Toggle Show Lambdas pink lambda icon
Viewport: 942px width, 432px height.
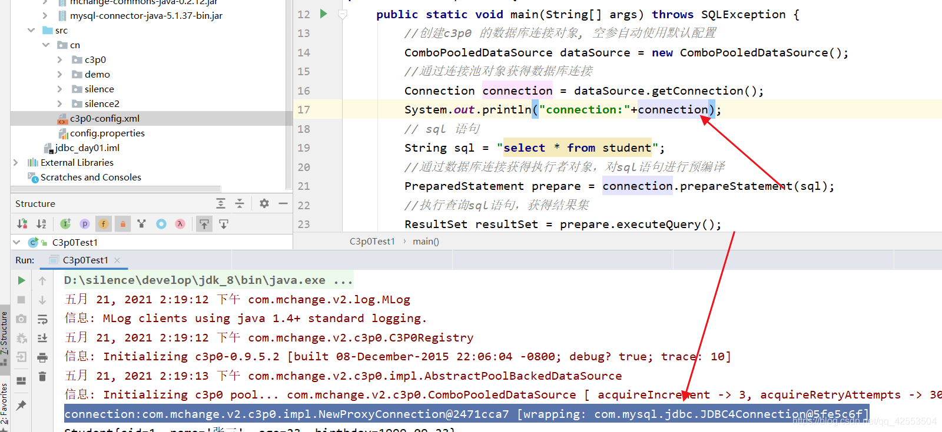coord(180,224)
